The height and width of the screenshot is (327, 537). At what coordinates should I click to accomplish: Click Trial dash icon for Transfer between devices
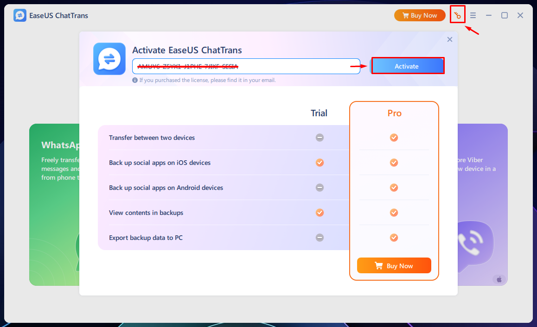pos(320,138)
